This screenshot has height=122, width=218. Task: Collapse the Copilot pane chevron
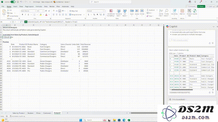[x=214, y=26]
